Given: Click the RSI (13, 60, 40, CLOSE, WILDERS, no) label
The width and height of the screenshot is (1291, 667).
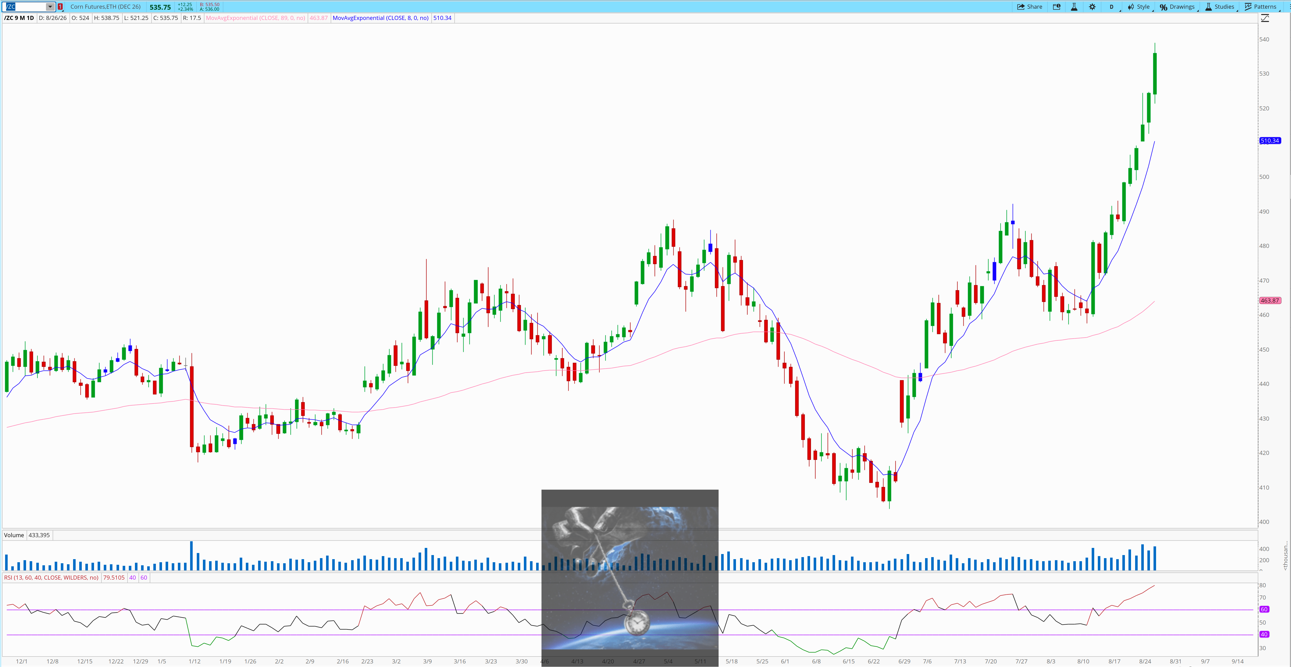Looking at the screenshot, I should [51, 578].
